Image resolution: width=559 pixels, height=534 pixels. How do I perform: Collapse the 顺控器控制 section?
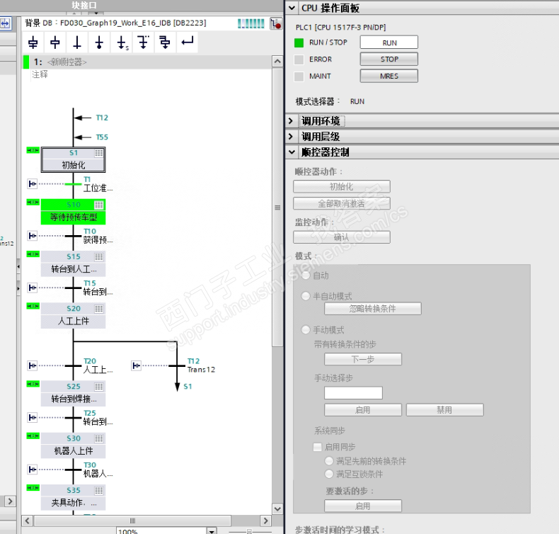tap(292, 152)
